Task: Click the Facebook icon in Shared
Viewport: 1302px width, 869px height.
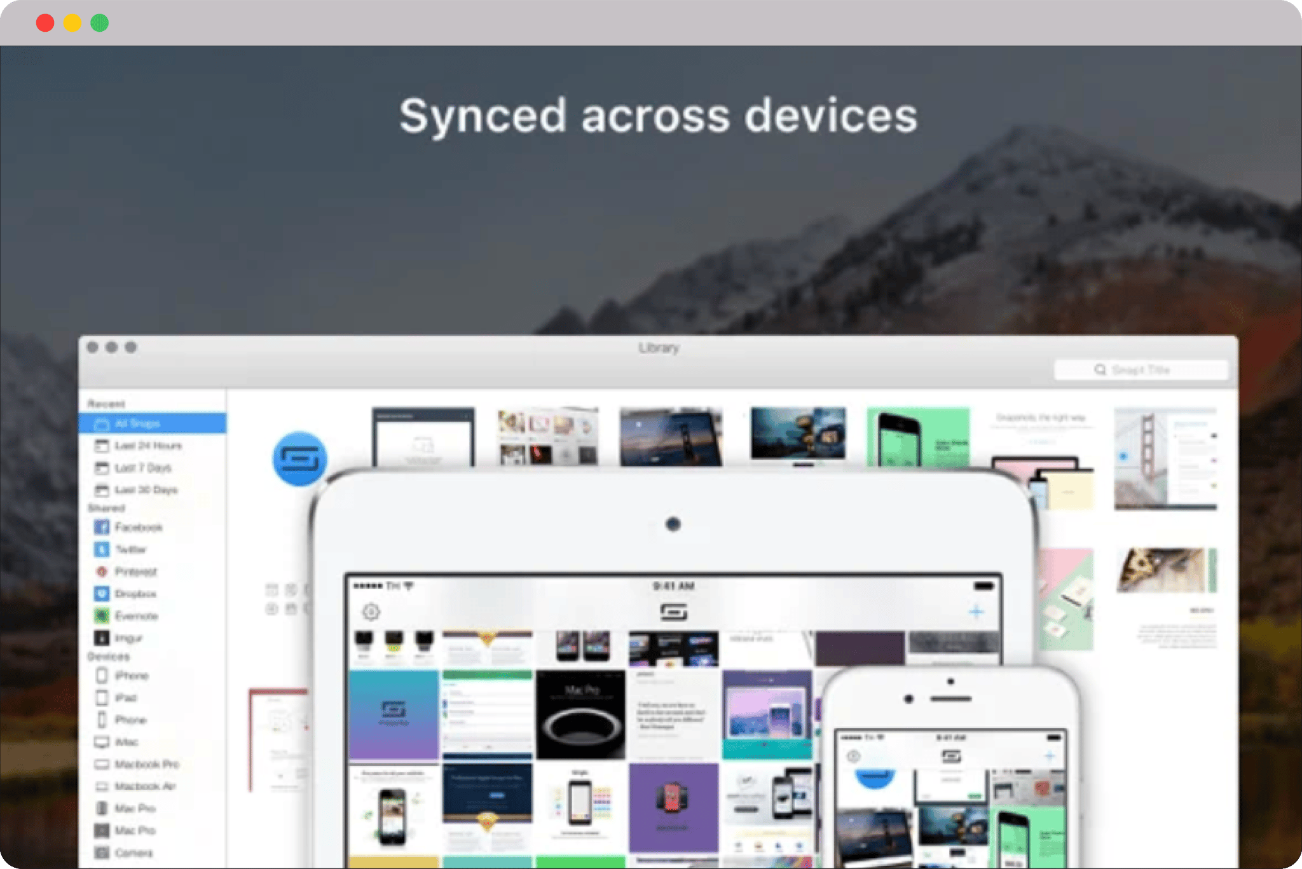Action: (102, 527)
